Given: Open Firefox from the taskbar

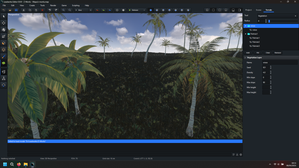Looking at the screenshot, I should (x=19, y=164).
